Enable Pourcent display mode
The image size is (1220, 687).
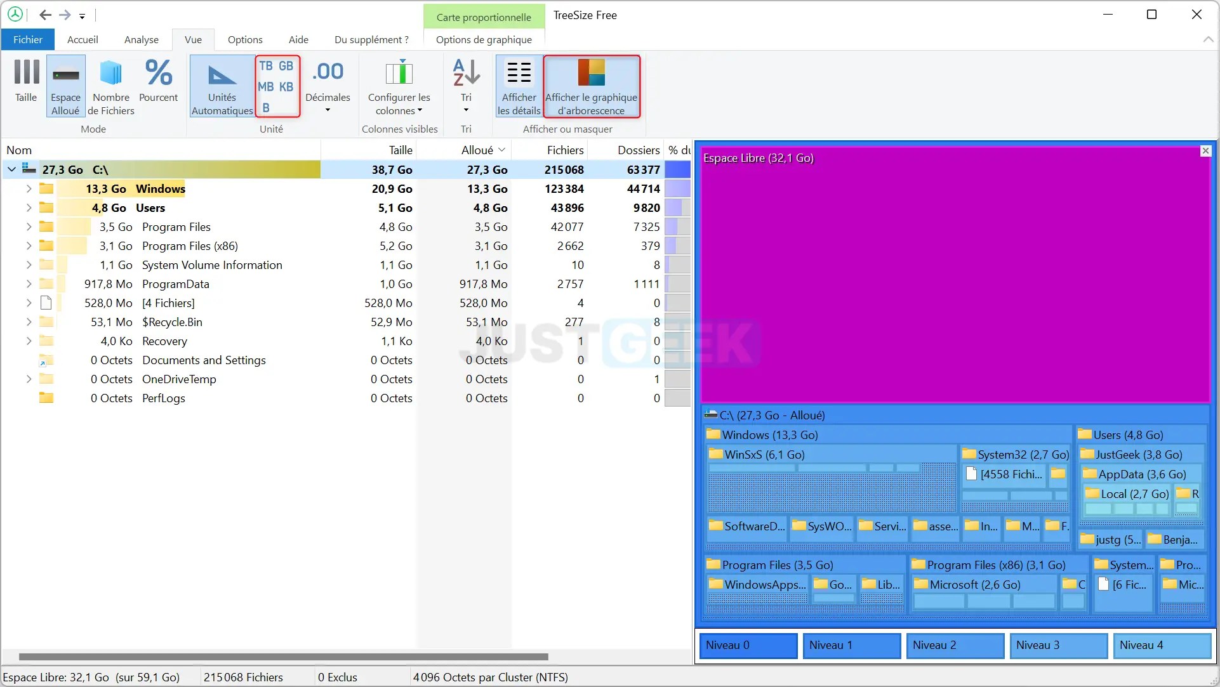pos(158,82)
